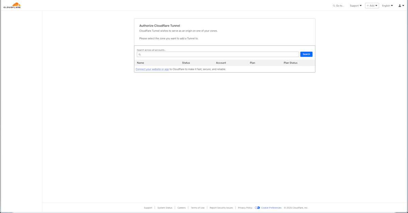Click the Plan Status column header
The height and width of the screenshot is (213, 408).
pos(291,63)
